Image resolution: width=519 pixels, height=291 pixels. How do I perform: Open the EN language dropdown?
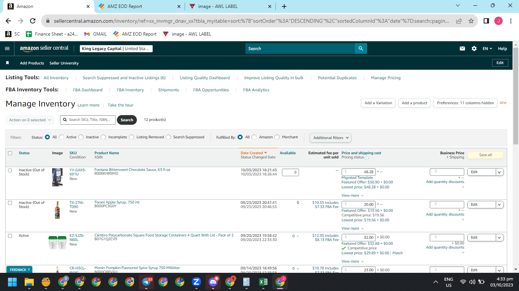pyautogui.click(x=487, y=48)
